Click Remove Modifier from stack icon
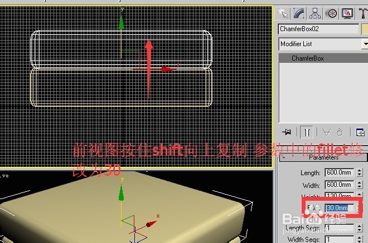This screenshot has width=368, height=243. coord(340,132)
